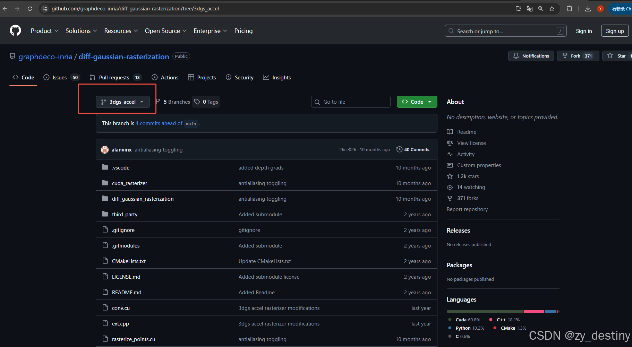632x347 pixels.
Task: Open the Security tab
Action: pyautogui.click(x=240, y=77)
